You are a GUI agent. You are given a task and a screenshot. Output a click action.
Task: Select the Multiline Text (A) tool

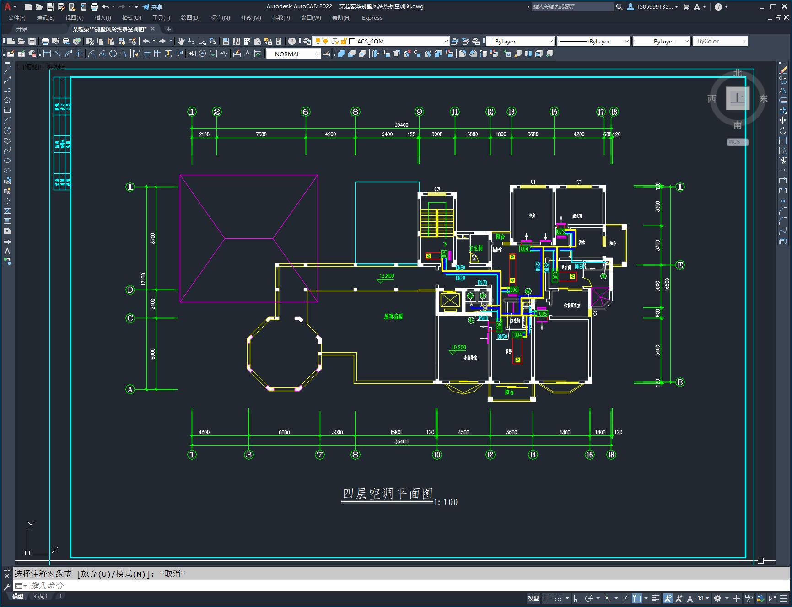pyautogui.click(x=7, y=251)
